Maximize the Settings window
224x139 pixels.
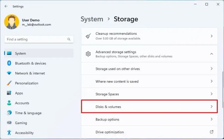(207, 4)
